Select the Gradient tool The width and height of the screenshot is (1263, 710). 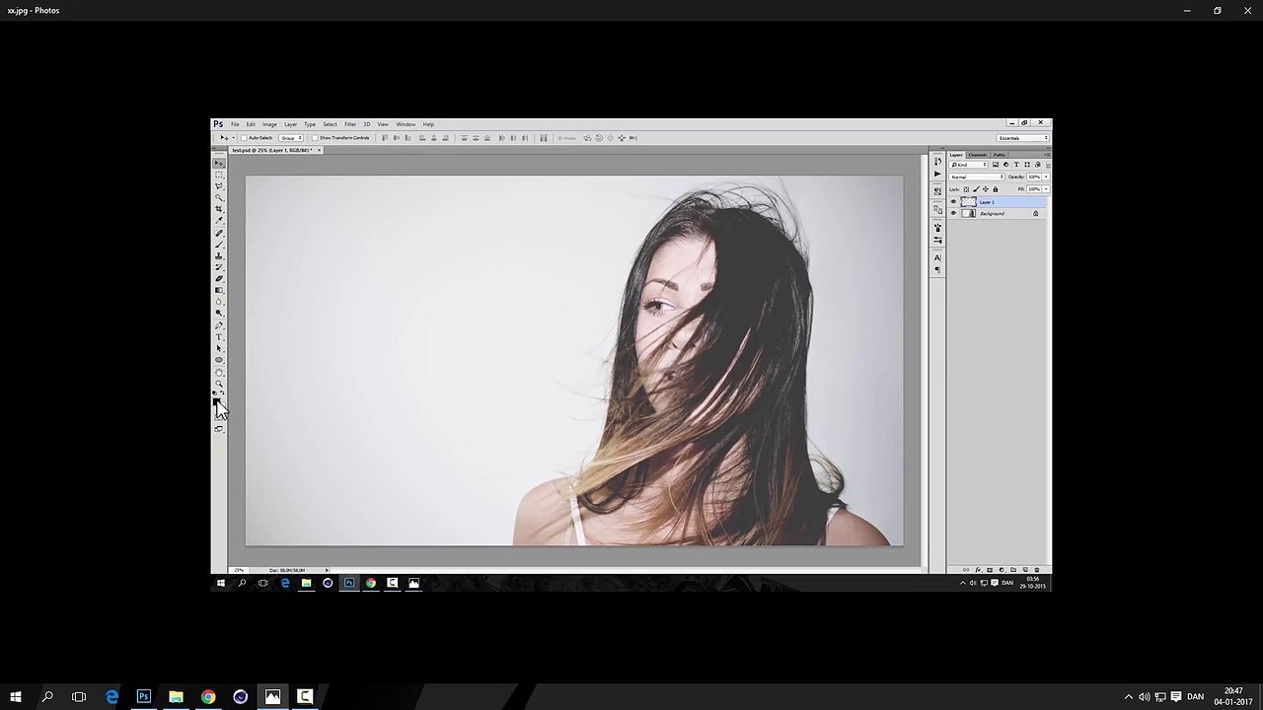[x=219, y=290]
